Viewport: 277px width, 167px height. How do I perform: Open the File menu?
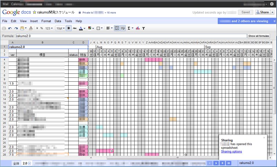coord(5,21)
